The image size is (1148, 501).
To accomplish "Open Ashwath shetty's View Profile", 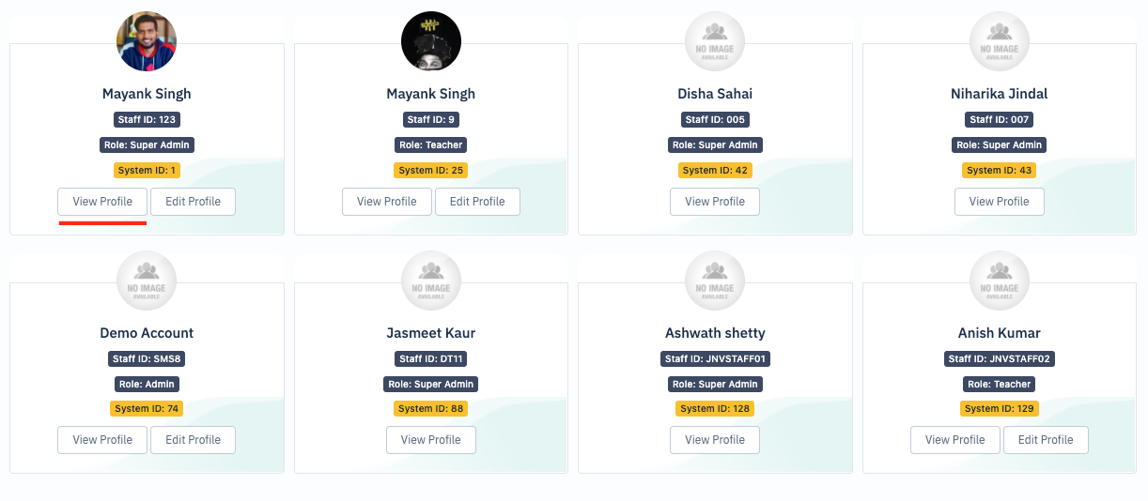I will (x=715, y=440).
